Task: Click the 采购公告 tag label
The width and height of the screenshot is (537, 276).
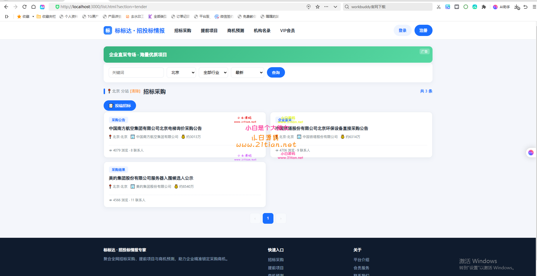Action: coord(119,120)
